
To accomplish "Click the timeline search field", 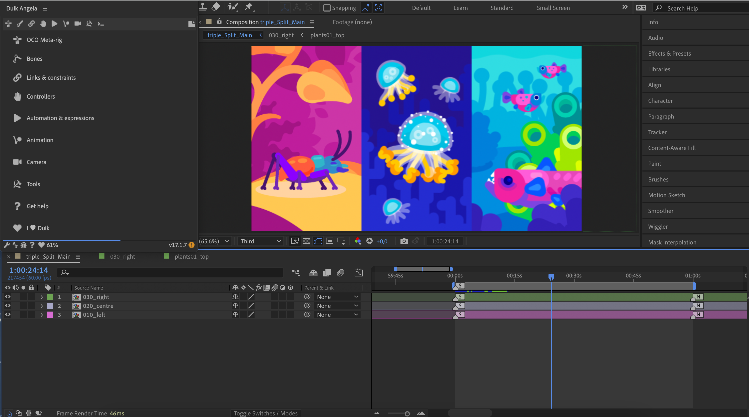I will tap(170, 273).
